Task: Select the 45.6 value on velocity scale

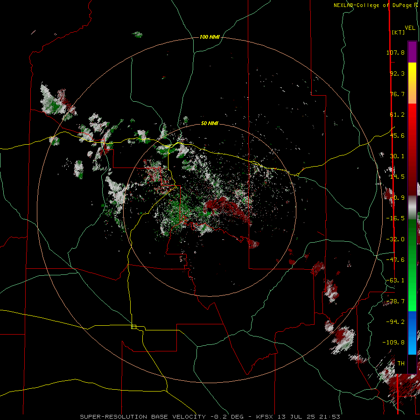Action: (397, 135)
